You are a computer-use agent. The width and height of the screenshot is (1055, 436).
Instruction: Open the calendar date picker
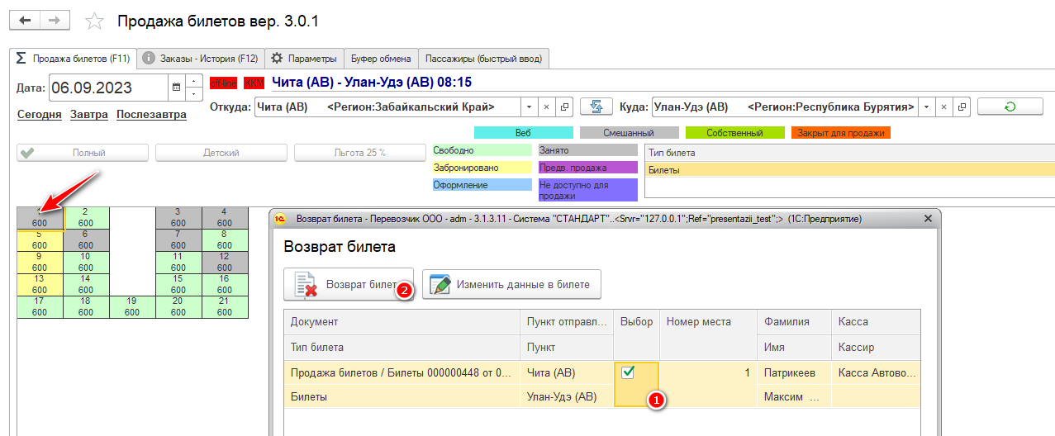(x=175, y=86)
